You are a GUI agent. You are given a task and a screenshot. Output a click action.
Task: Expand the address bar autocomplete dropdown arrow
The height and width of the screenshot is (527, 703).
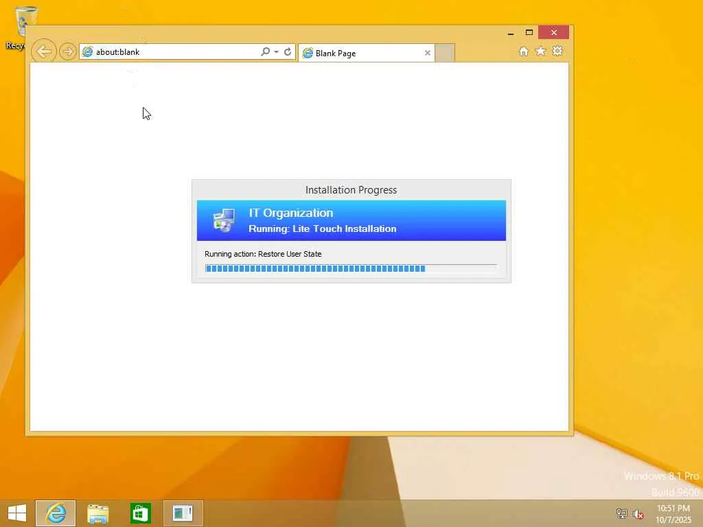coord(276,51)
